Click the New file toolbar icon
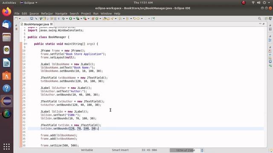 pyautogui.click(x=16, y=19)
